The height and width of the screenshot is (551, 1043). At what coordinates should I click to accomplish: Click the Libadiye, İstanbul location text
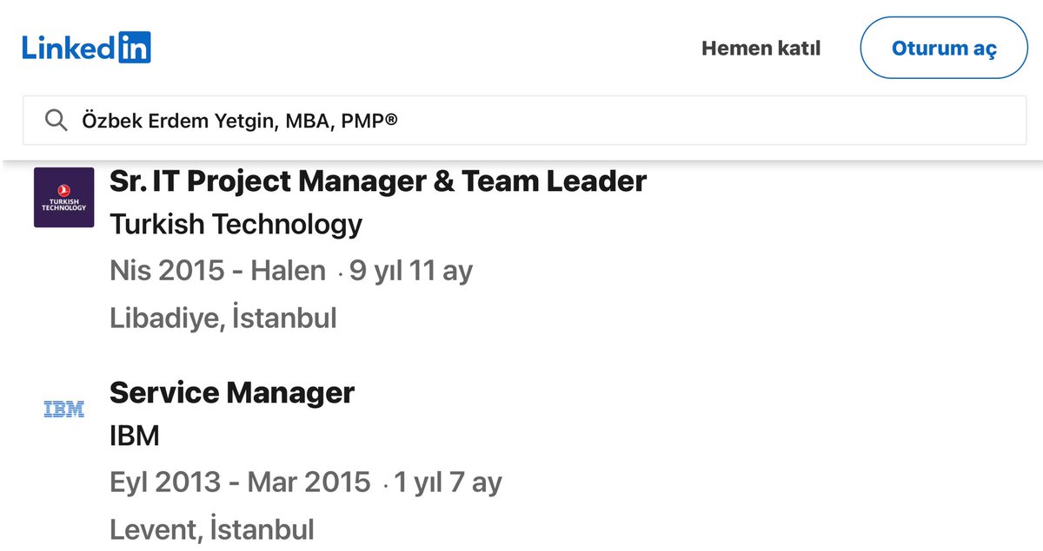223,318
